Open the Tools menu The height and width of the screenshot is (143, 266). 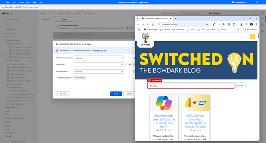tap(28, 2)
